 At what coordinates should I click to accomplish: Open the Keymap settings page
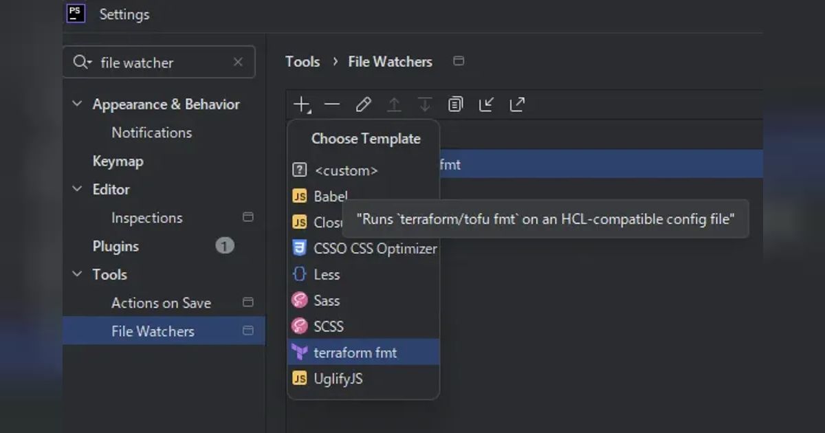pos(118,161)
